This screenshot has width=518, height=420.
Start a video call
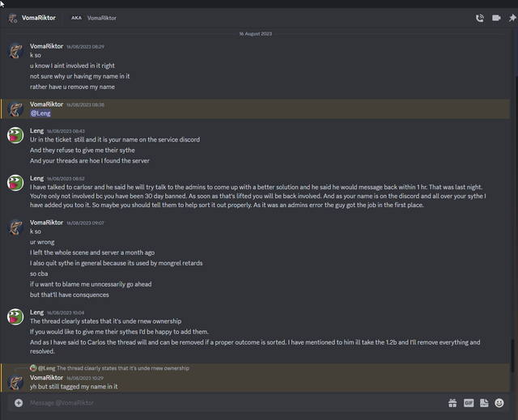[496, 18]
